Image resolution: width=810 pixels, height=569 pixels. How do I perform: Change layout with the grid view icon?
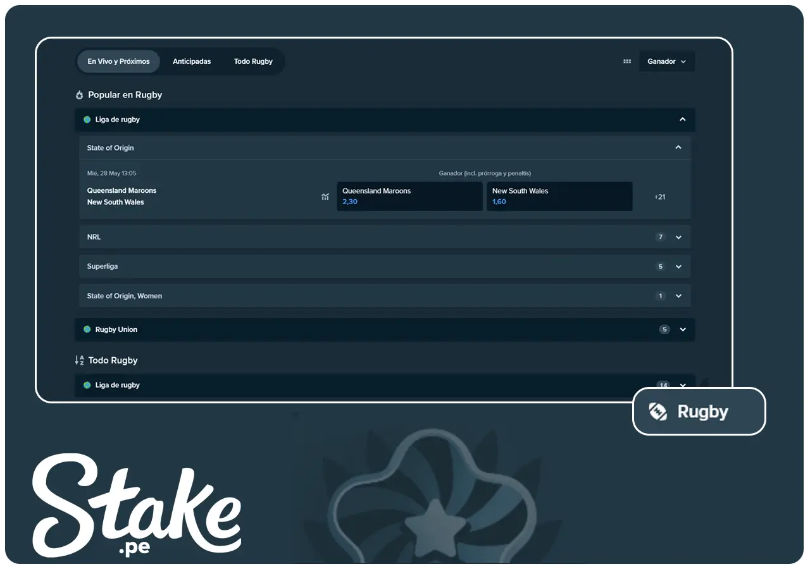(627, 61)
